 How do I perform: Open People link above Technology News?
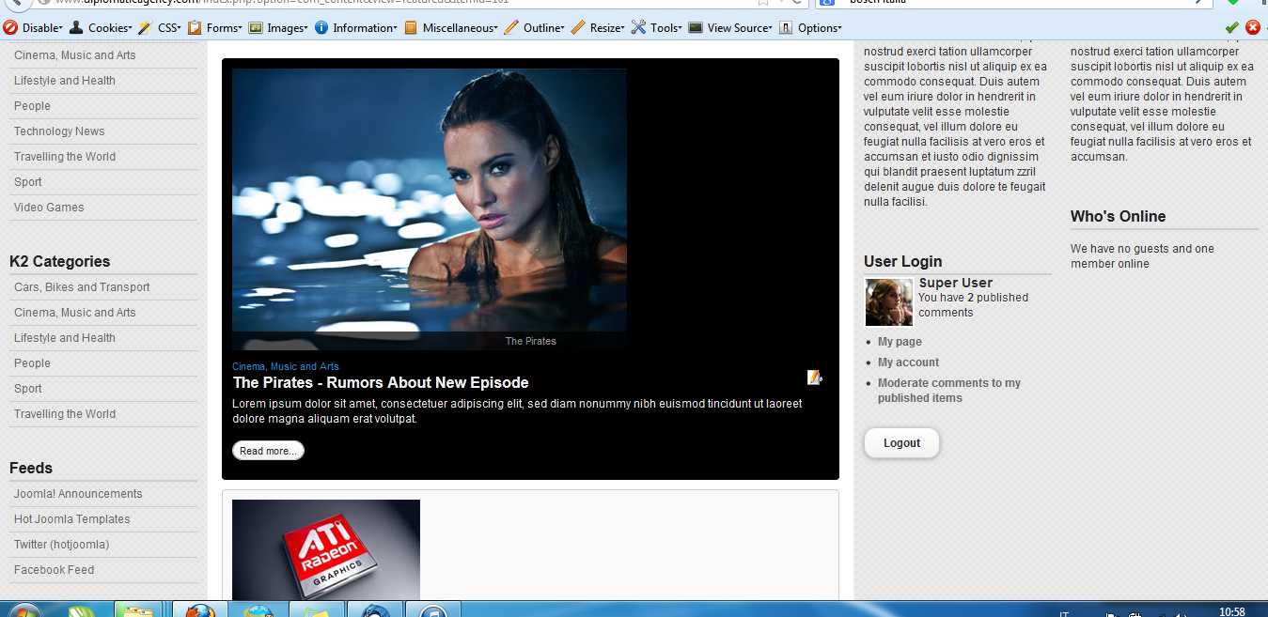[32, 106]
